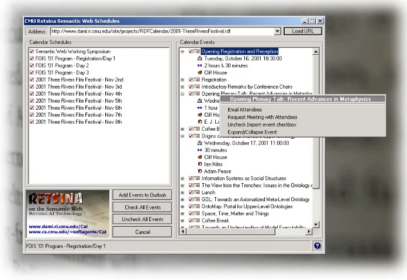The image size is (407, 280).
Task: Collapse Opening Registration and Reception event
Action: tap(182, 51)
